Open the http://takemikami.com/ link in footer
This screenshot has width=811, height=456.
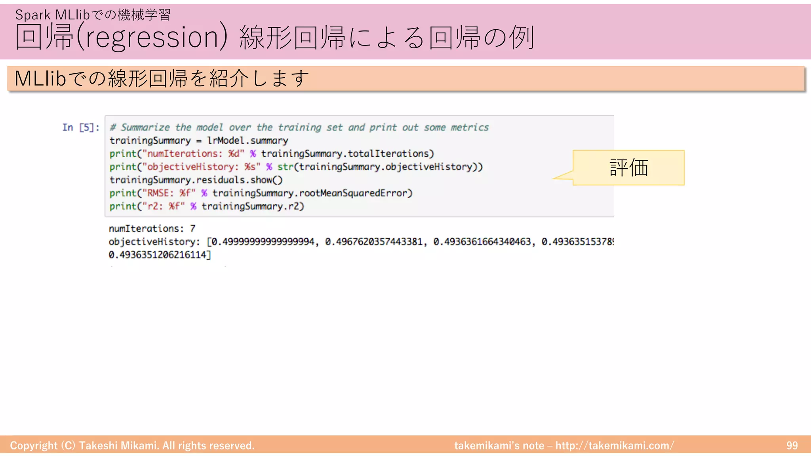coord(615,445)
